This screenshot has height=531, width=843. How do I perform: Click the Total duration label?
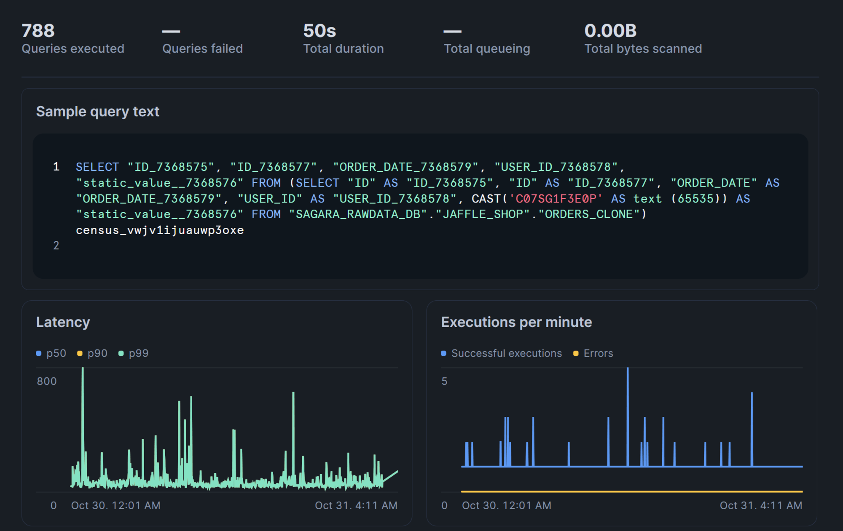point(344,49)
